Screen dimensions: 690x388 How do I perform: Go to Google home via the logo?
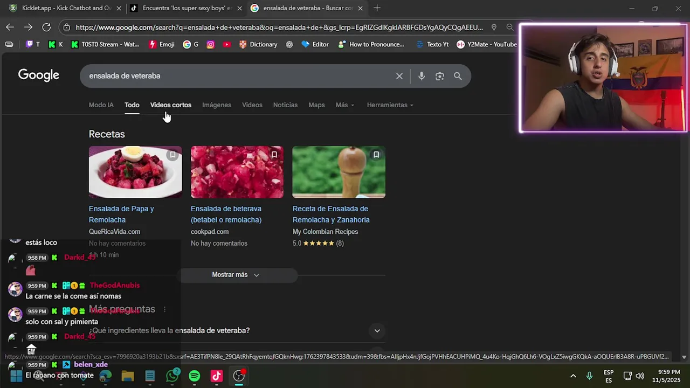tap(39, 75)
